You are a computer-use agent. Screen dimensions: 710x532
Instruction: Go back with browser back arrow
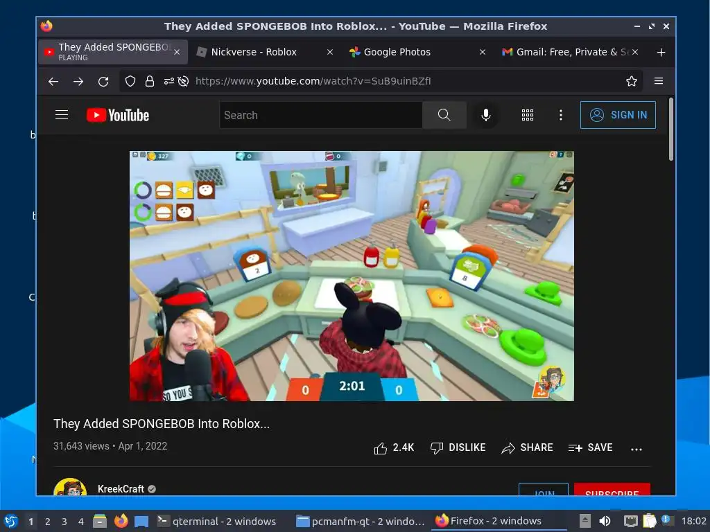coord(53,82)
